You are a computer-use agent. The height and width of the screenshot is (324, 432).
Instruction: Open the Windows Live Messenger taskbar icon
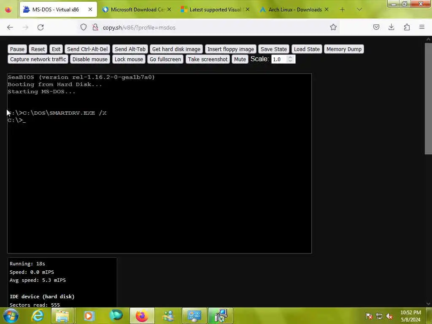168,316
